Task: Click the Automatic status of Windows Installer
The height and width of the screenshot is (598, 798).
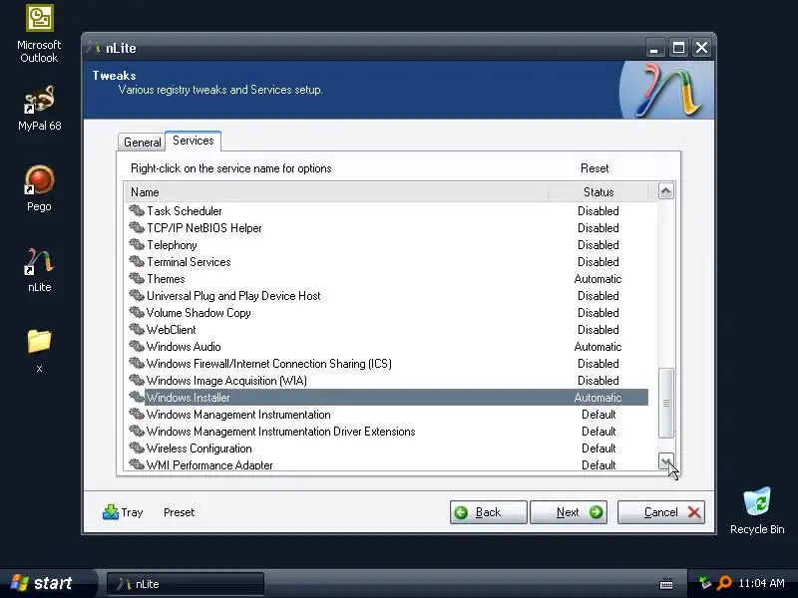Action: pyautogui.click(x=598, y=398)
